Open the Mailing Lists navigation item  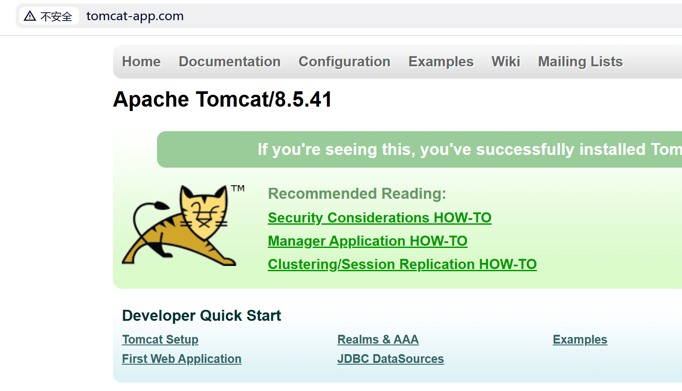[x=580, y=61]
